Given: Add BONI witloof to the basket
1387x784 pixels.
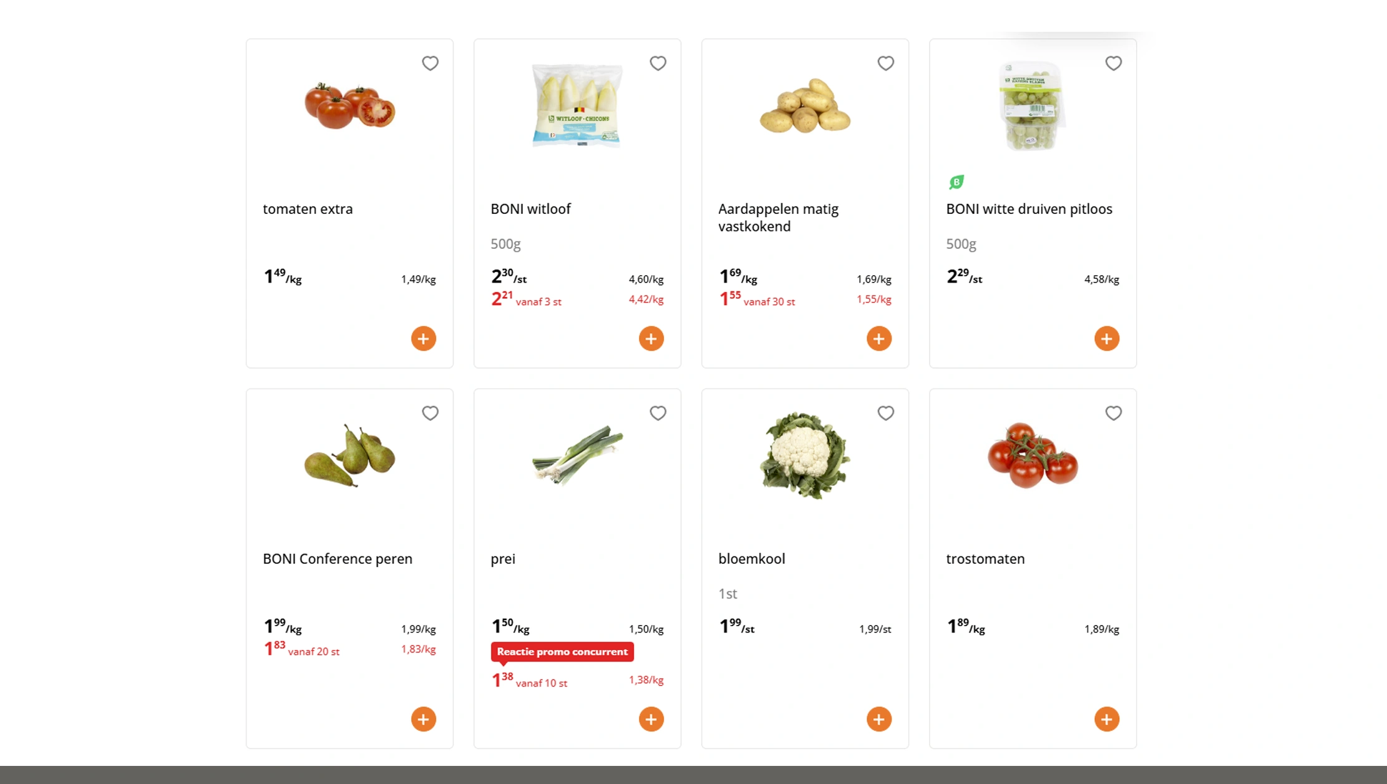Looking at the screenshot, I should (651, 338).
